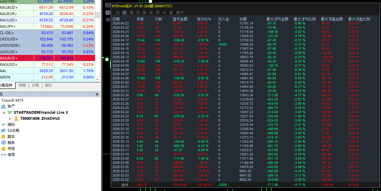Toggle the √ checkmark button beside the panel
The width and height of the screenshot is (381, 191).
coord(108,19)
